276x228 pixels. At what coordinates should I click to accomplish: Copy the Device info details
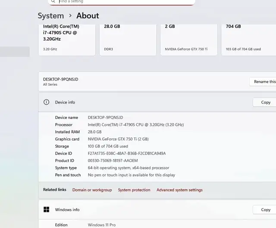pyautogui.click(x=264, y=103)
